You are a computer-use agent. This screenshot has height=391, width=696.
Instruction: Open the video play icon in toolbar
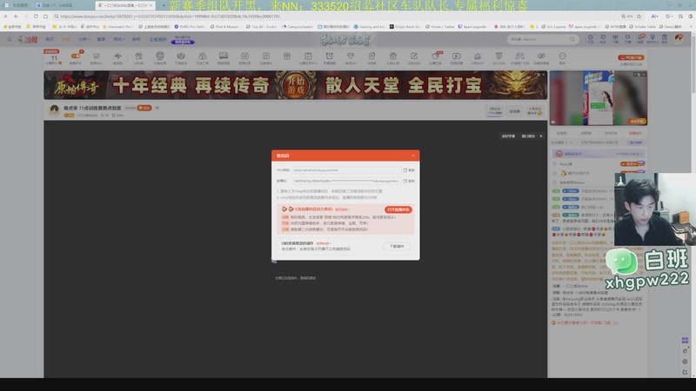point(456,56)
